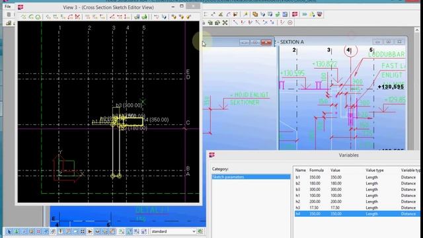This screenshot has width=423, height=238.
Task: Select the sketch polyline tool in sketch editor
Action: click(x=24, y=17)
